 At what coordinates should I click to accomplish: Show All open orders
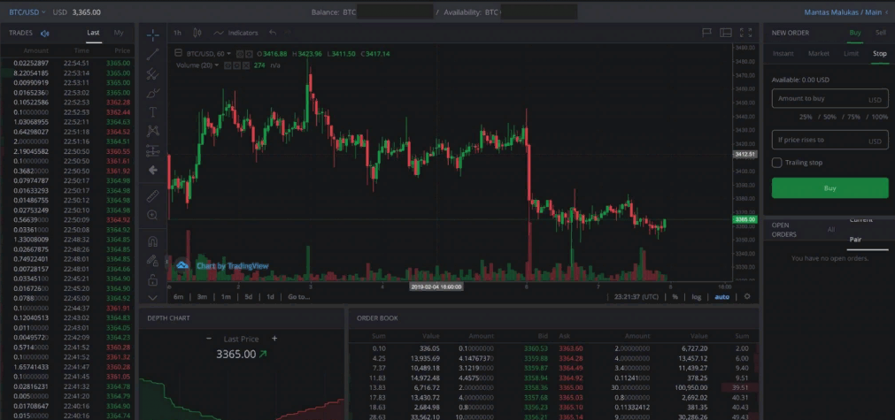pos(830,230)
